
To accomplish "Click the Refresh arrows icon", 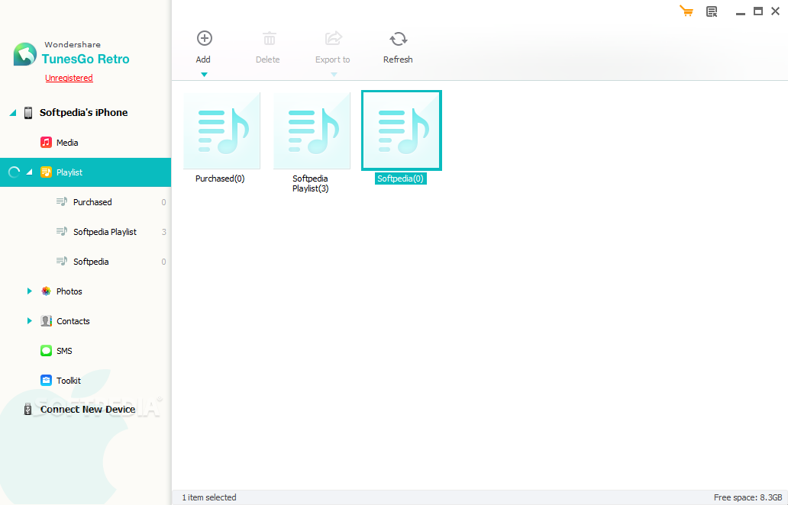I will pyautogui.click(x=398, y=39).
